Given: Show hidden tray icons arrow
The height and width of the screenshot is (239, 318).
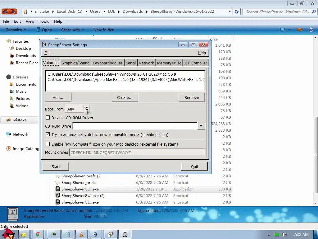Looking at the screenshot, I should [x=269, y=235].
